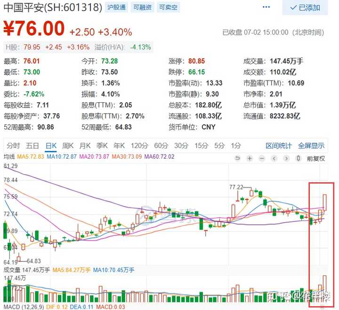Click the 成交量 147.45万手 volume label
The width and height of the screenshot is (339, 310).
click(x=27, y=270)
